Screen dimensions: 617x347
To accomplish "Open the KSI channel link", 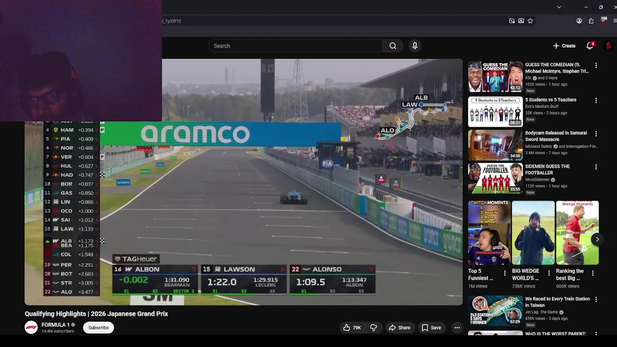I will [528, 78].
